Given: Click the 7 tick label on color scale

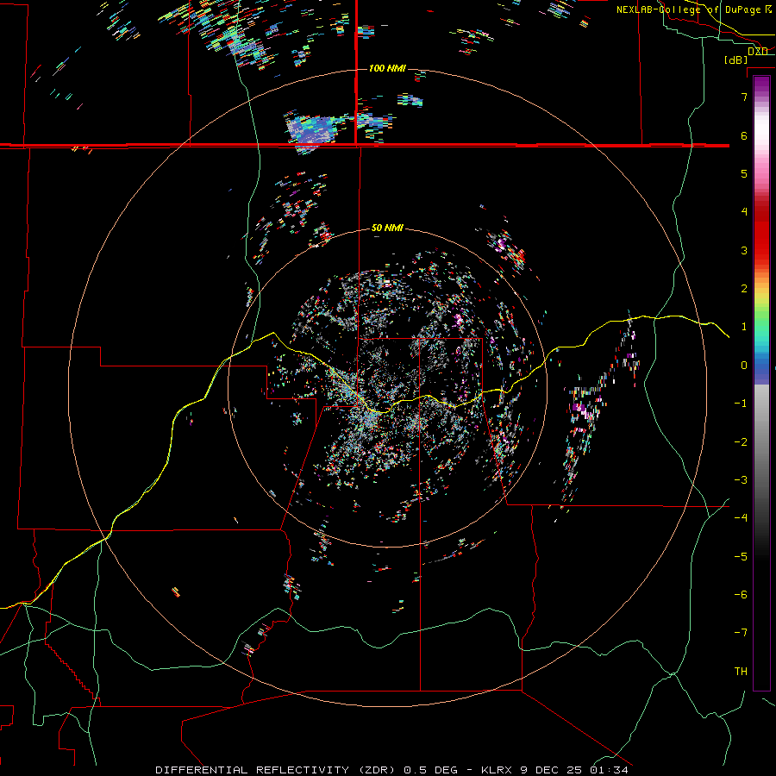Looking at the screenshot, I should click(x=744, y=97).
